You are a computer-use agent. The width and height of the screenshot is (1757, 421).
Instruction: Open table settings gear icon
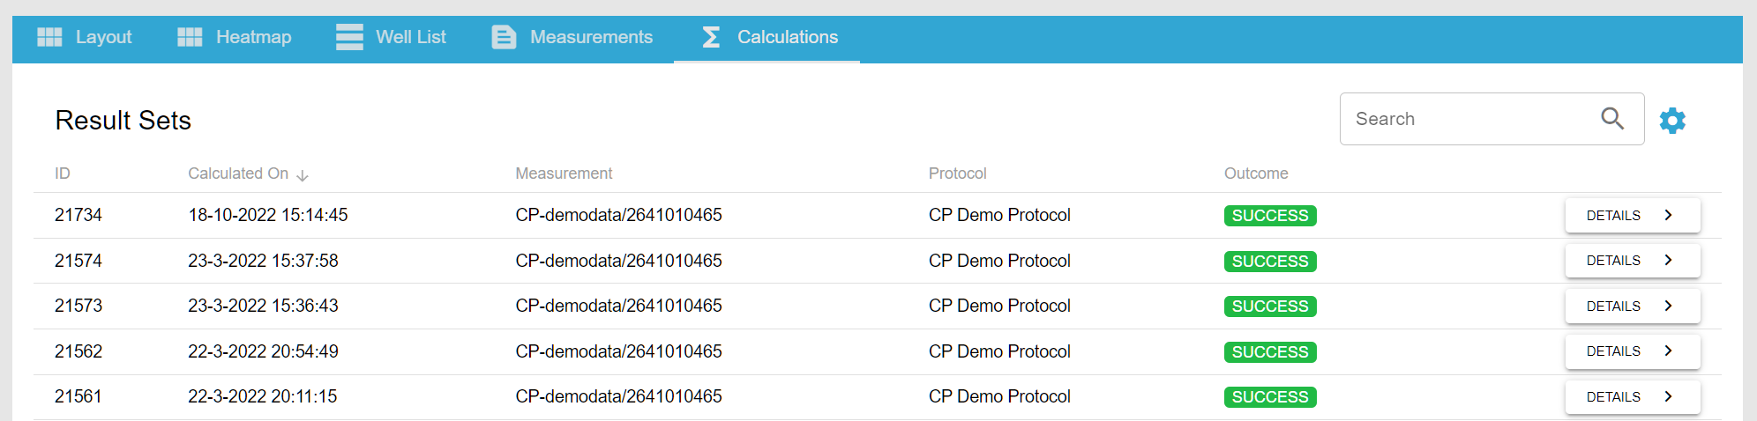coord(1672,121)
